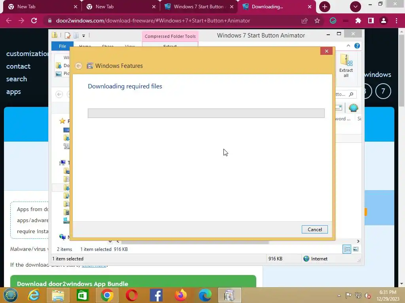Screen dimensions: 405x303
Task: Click the downloading required files progress bar
Action: [x=206, y=113]
